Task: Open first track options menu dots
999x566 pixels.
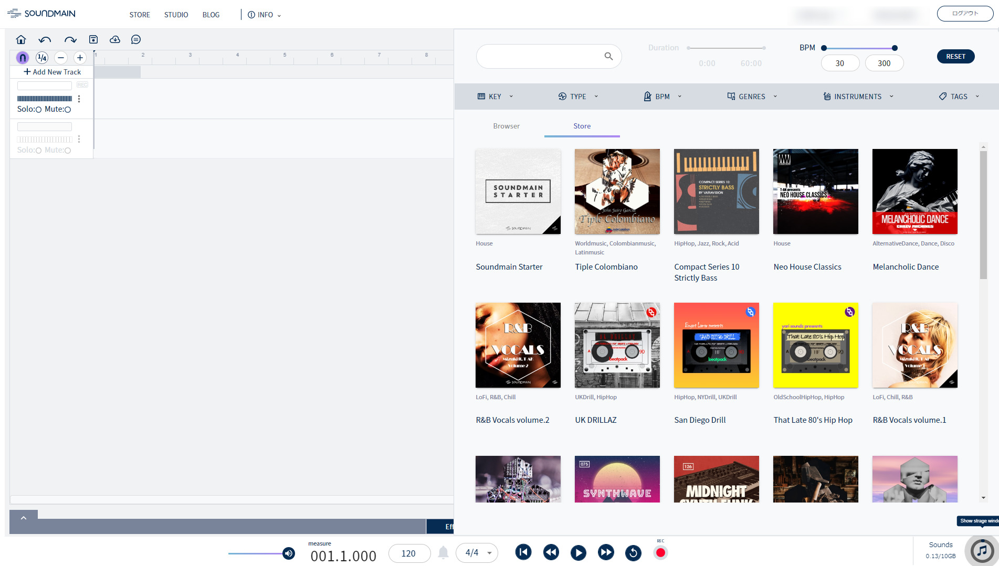Action: click(79, 99)
